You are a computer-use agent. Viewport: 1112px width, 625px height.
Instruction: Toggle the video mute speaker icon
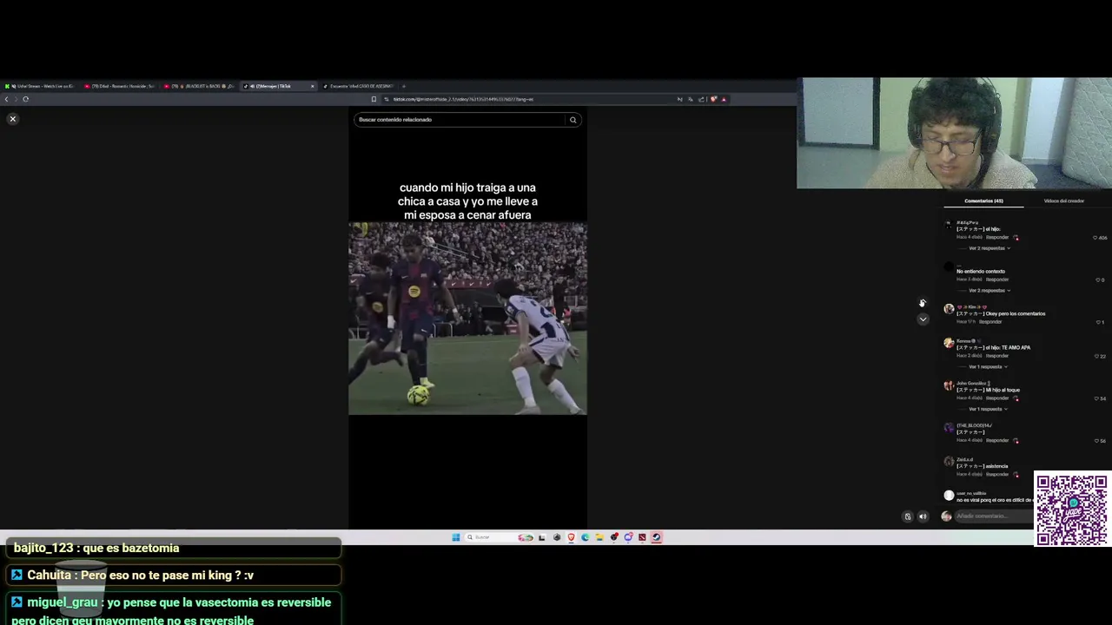(x=923, y=516)
